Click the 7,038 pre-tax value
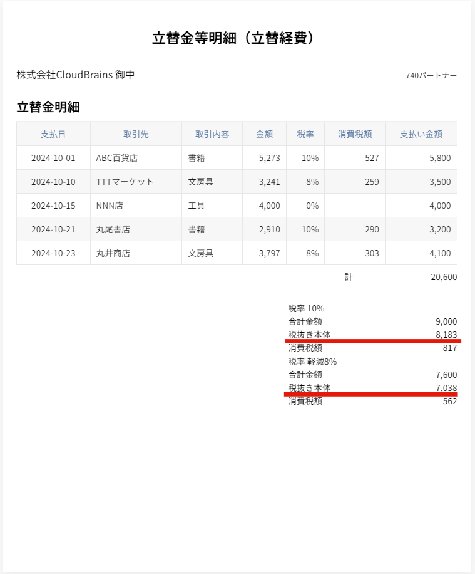This screenshot has height=574, width=475. (x=446, y=388)
